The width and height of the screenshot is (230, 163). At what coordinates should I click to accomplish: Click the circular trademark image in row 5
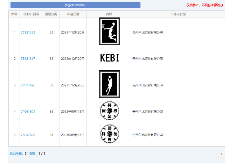click(110, 134)
